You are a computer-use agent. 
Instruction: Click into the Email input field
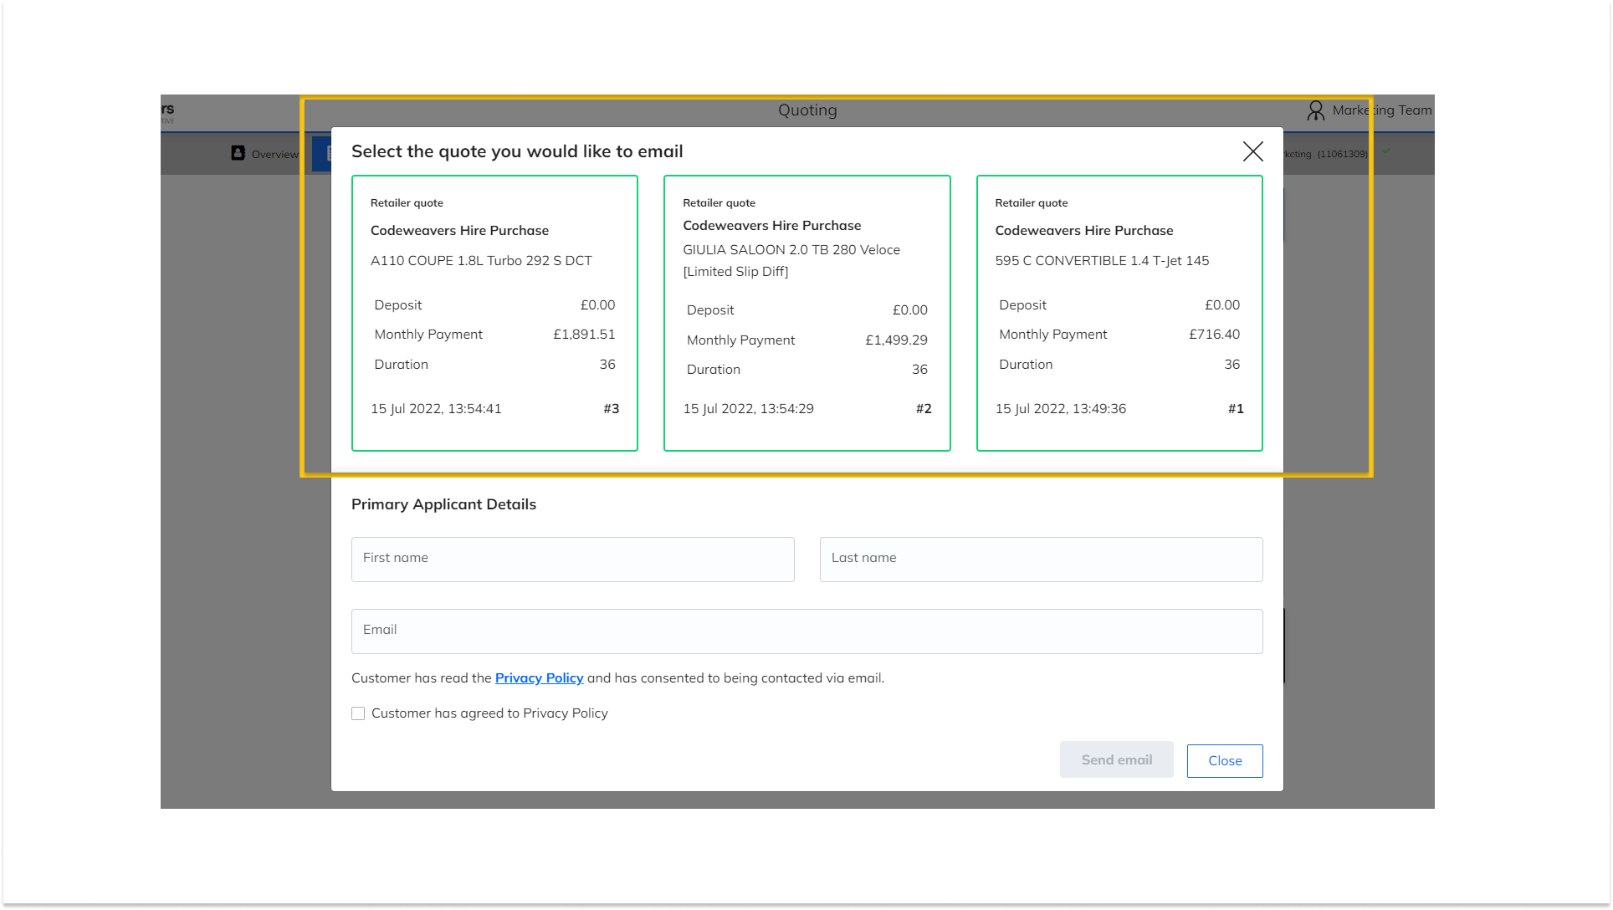(807, 631)
